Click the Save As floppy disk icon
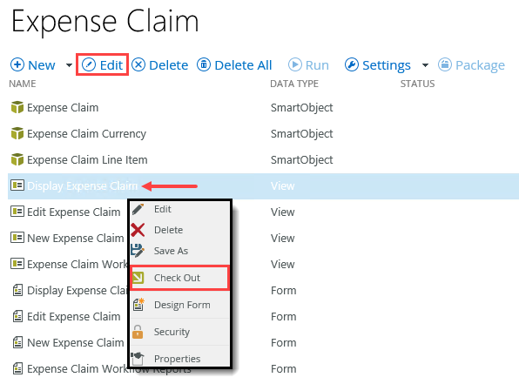519x384 pixels. 138,251
